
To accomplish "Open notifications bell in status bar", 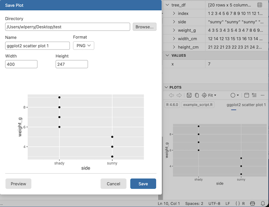I will point(263,204).
